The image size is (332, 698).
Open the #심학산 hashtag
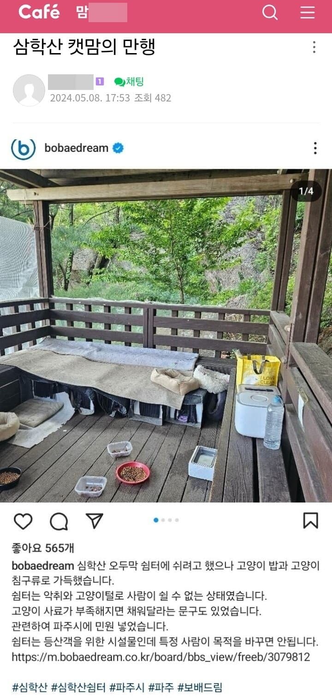pos(30,688)
